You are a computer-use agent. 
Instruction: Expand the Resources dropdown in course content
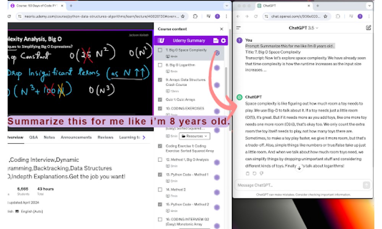coord(194,136)
